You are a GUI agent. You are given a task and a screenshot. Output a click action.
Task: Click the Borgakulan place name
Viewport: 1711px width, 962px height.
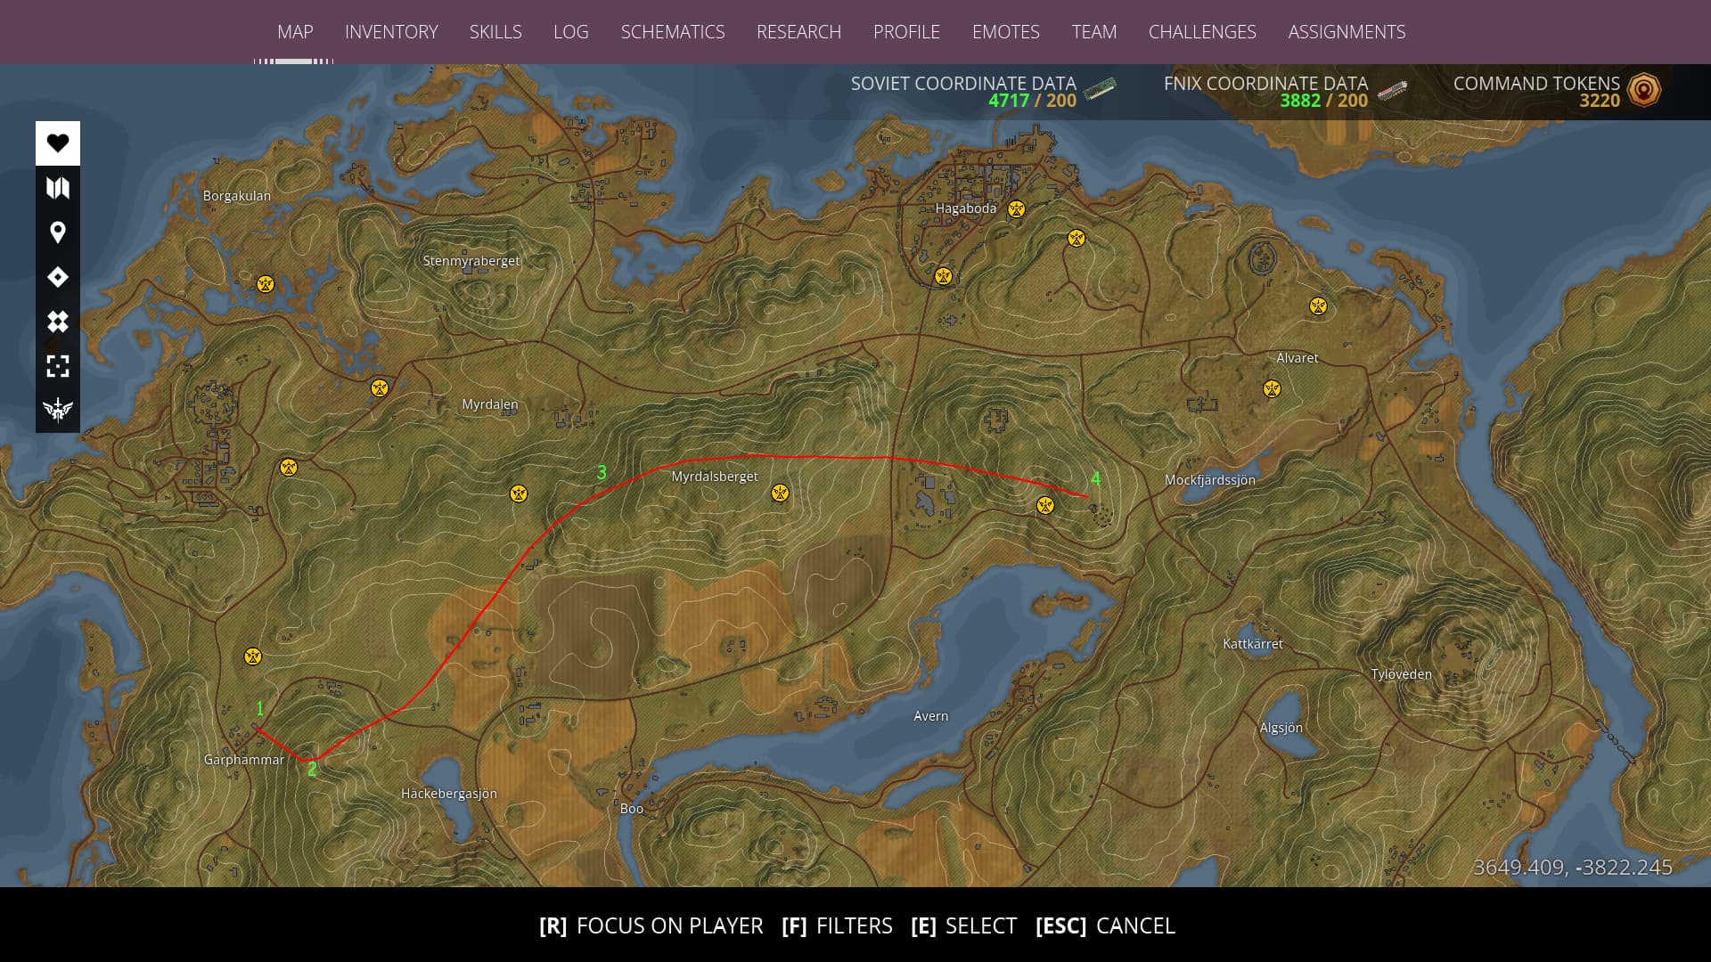tap(236, 196)
